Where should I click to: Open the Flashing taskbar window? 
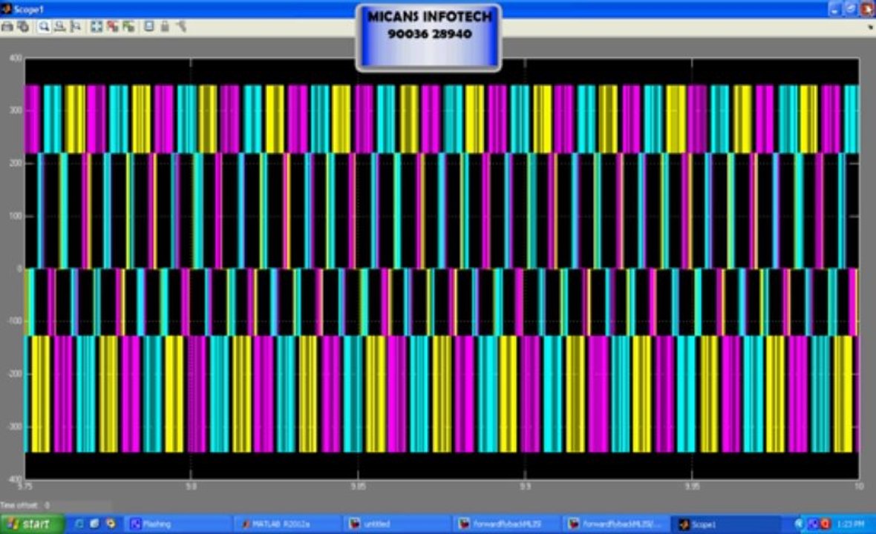[177, 524]
